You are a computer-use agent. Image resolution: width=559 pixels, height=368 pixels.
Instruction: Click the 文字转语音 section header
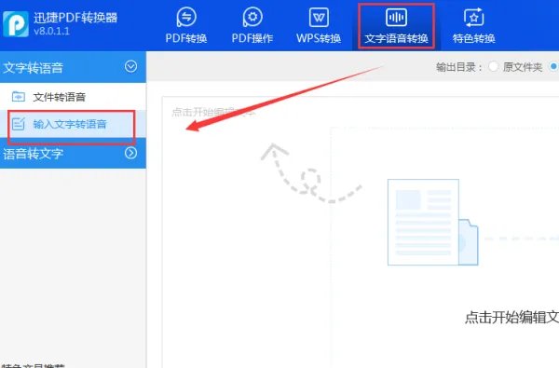(73, 67)
